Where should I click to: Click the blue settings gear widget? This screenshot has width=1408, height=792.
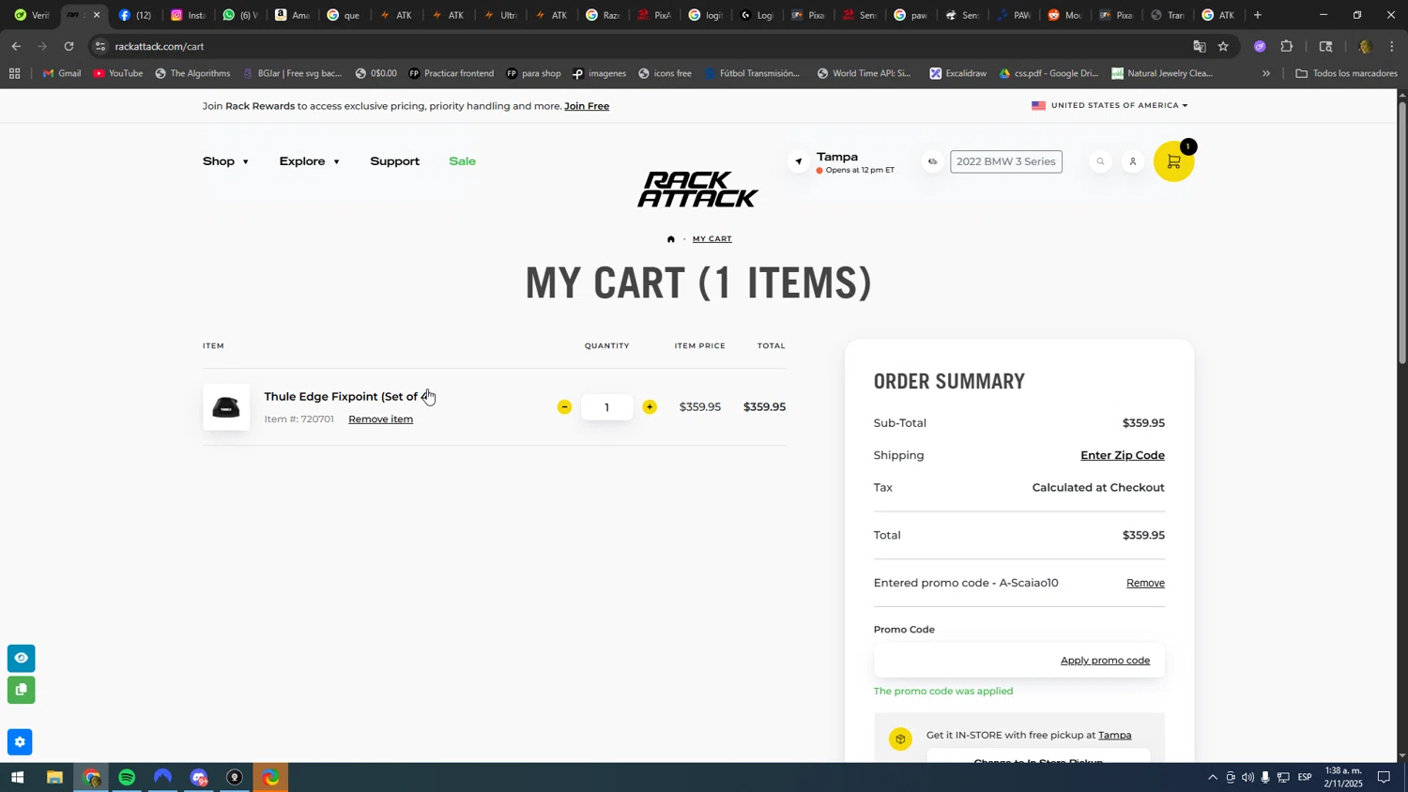click(x=20, y=742)
